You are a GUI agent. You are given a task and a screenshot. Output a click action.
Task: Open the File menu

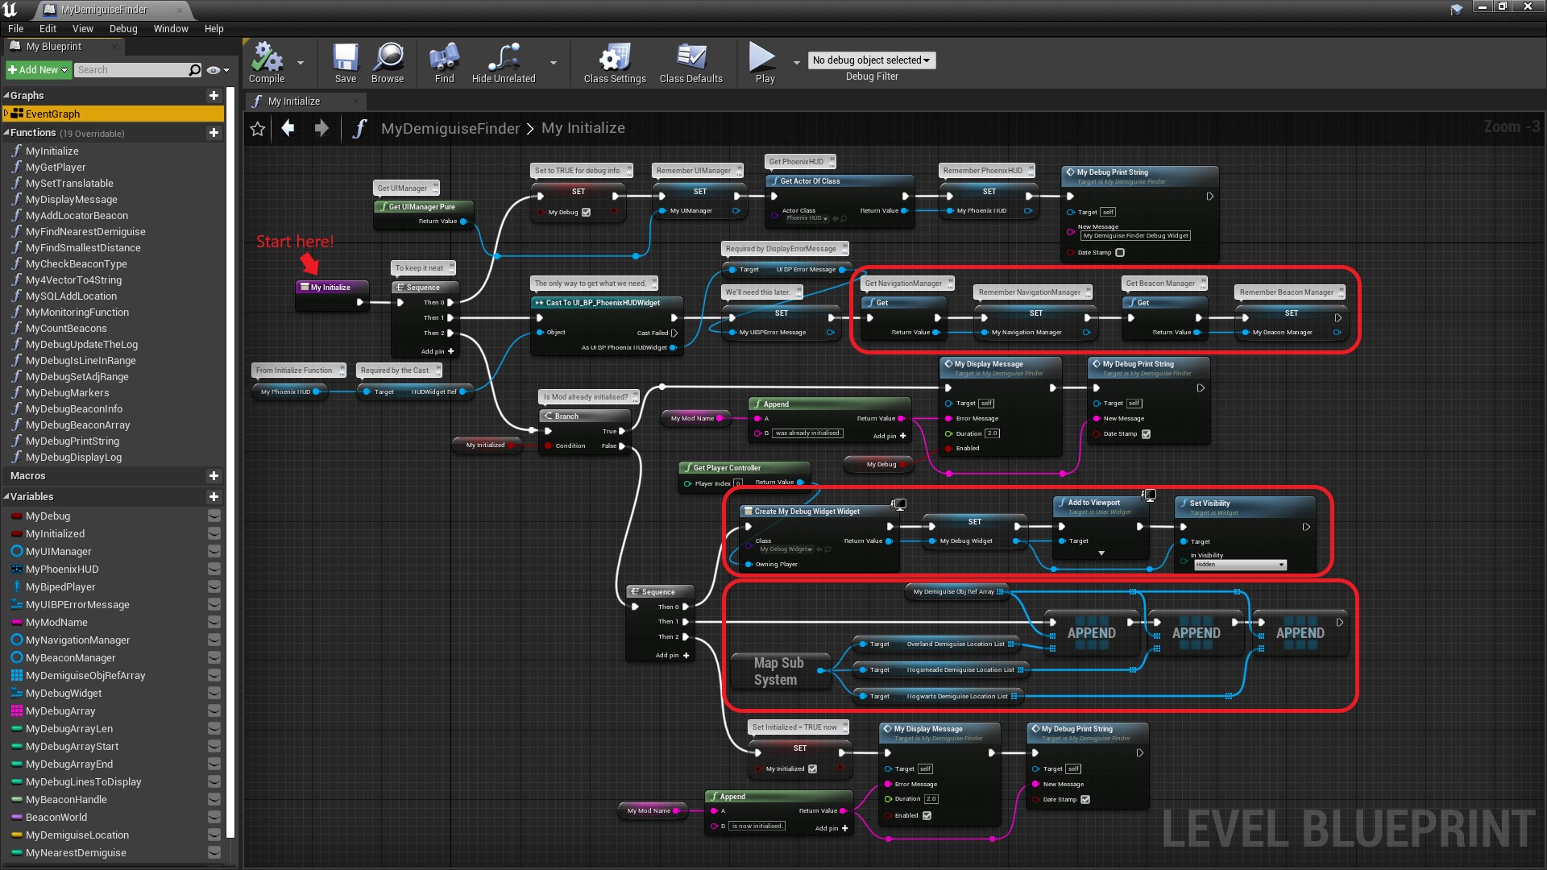point(15,28)
